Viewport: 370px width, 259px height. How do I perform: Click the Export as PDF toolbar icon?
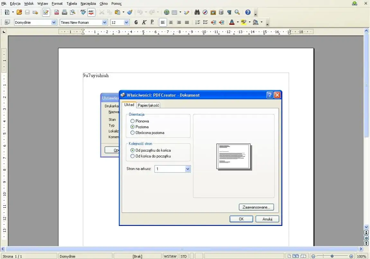tap(57, 12)
